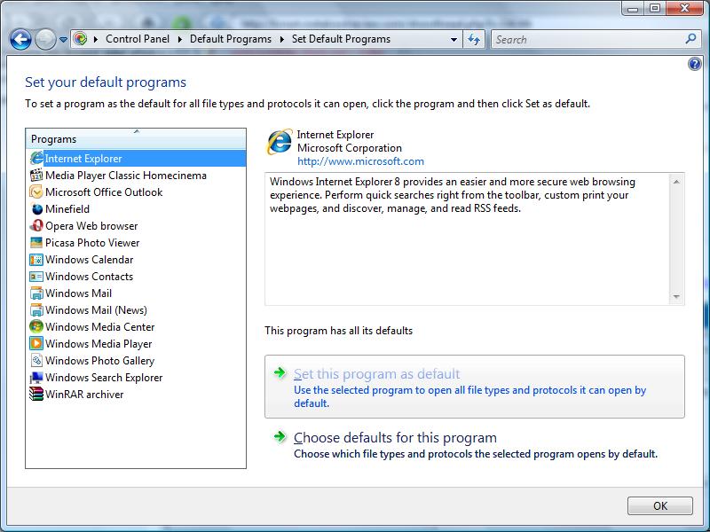
Task: Select Windows Search Explorer entry
Action: coord(104,378)
